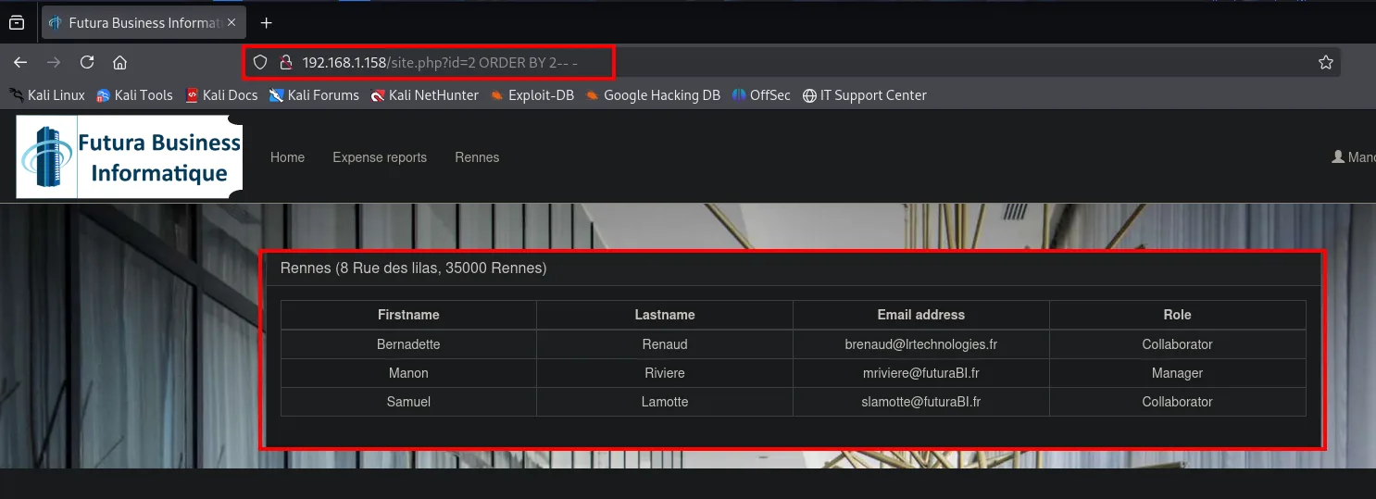
Task: Click the Email address column header
Action: coord(921,315)
